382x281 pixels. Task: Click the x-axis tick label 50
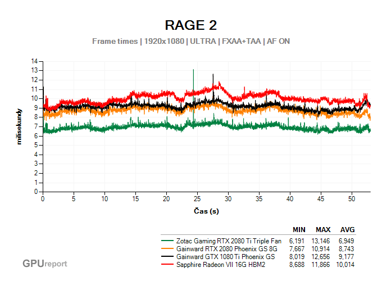[x=352, y=199]
